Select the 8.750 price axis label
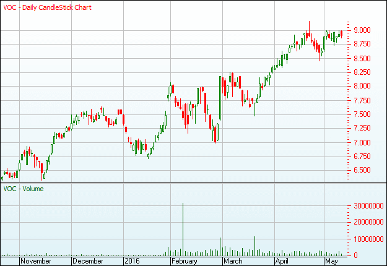Image resolution: width=387 pixels, height=266 pixels. pyautogui.click(x=362, y=44)
